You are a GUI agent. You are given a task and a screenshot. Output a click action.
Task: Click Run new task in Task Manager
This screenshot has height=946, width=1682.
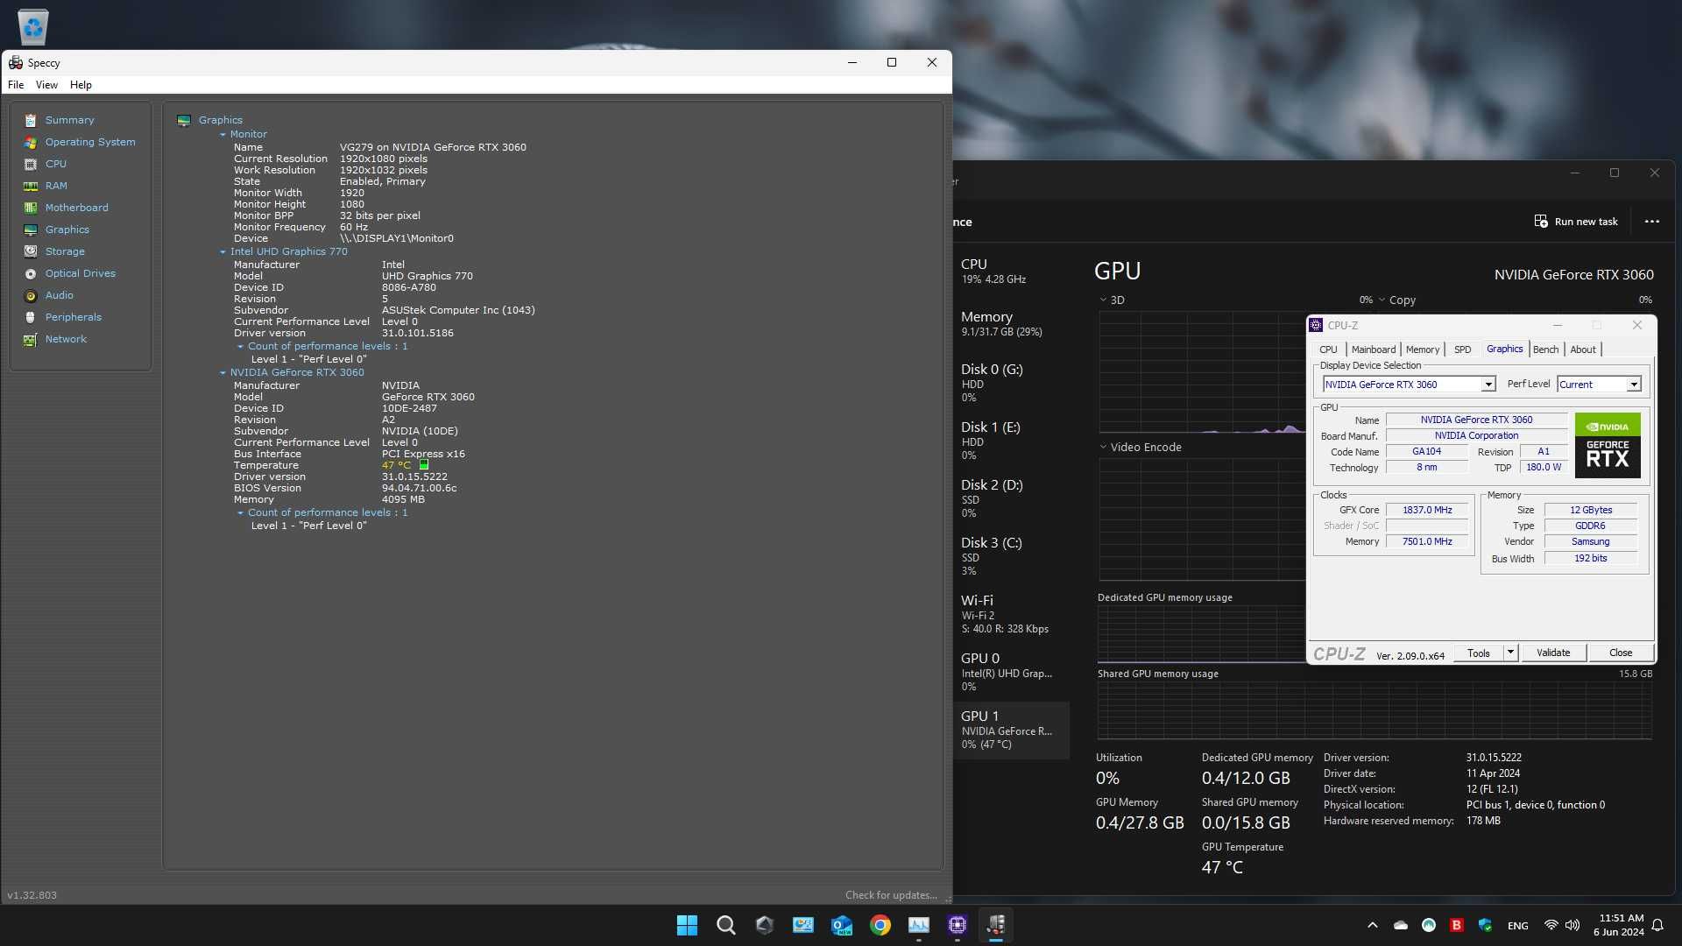tap(1575, 222)
